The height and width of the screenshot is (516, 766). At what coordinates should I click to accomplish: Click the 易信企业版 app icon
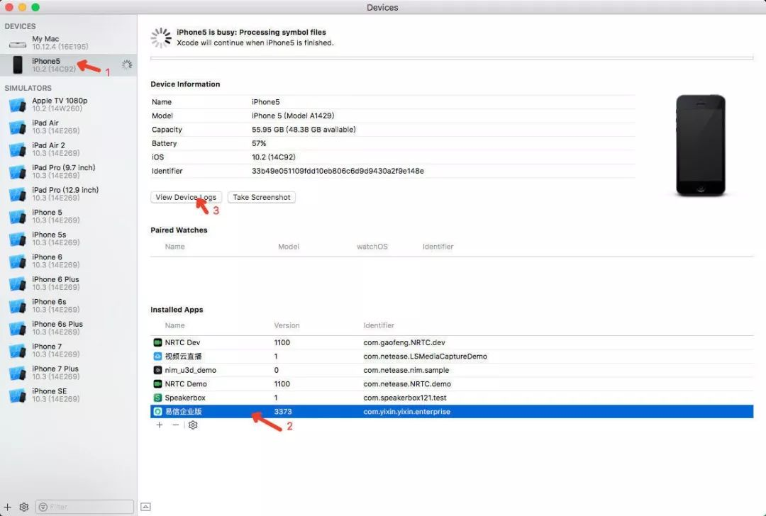tap(157, 412)
